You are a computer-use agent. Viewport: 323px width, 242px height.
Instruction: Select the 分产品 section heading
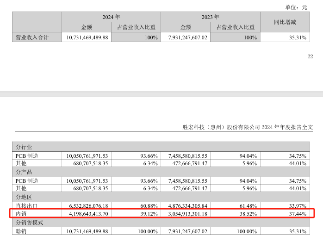pyautogui.click(x=24, y=172)
